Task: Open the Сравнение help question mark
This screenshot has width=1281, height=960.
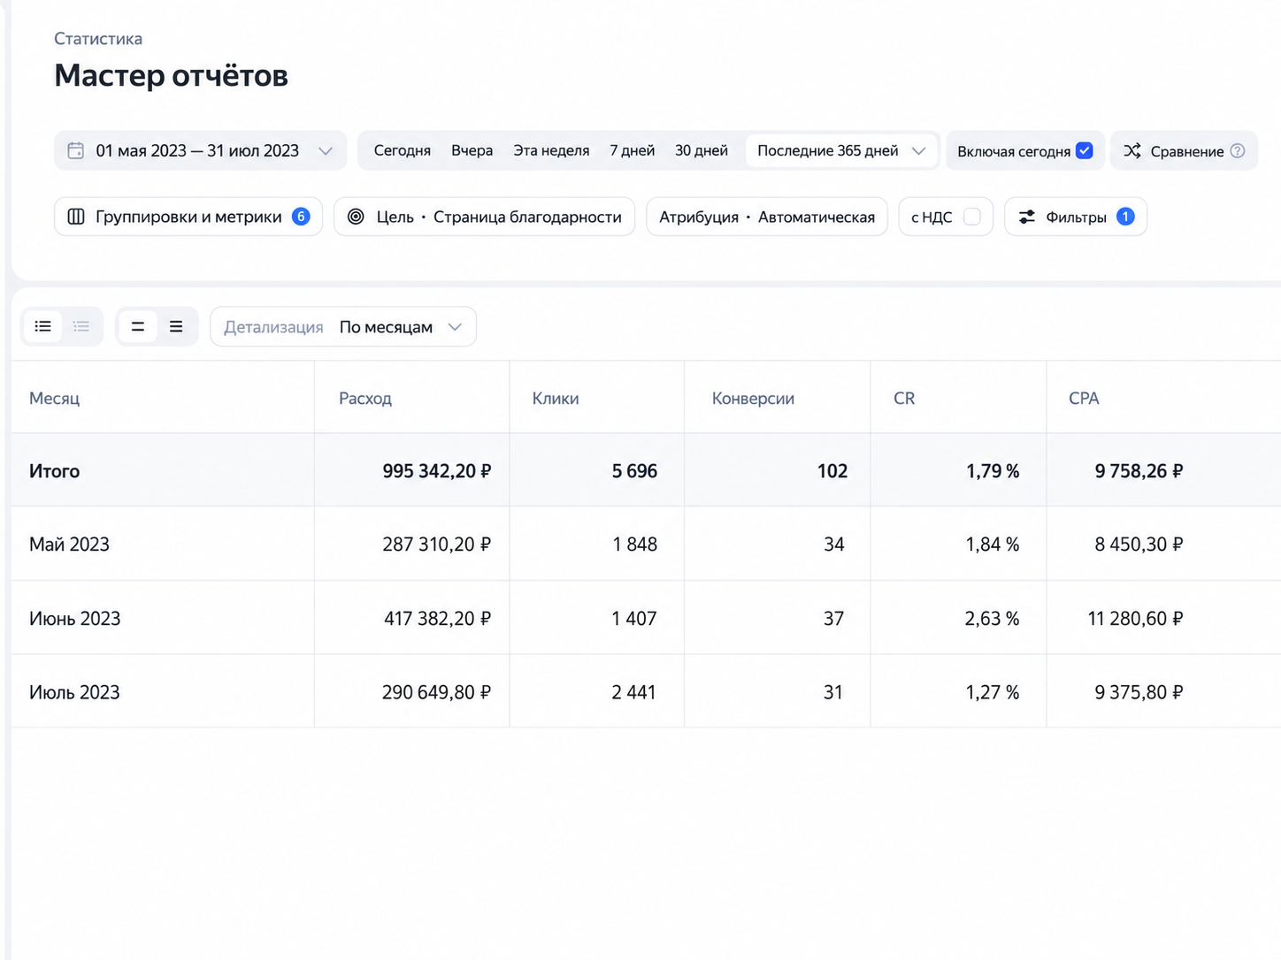Action: pos(1238,151)
